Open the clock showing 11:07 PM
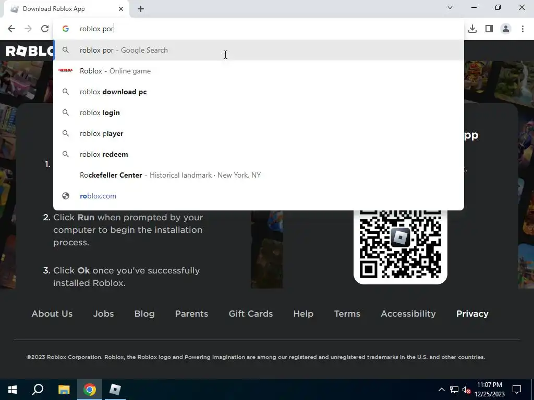 click(x=489, y=390)
